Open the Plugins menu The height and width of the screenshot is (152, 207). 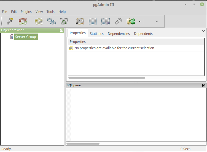[26, 12]
